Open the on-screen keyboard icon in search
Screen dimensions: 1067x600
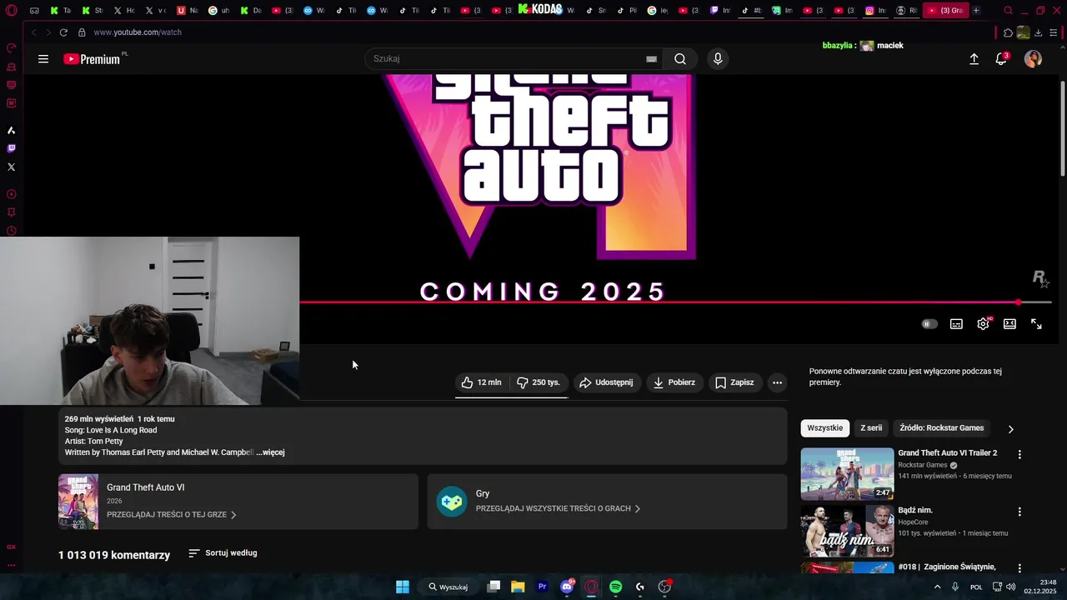click(651, 59)
